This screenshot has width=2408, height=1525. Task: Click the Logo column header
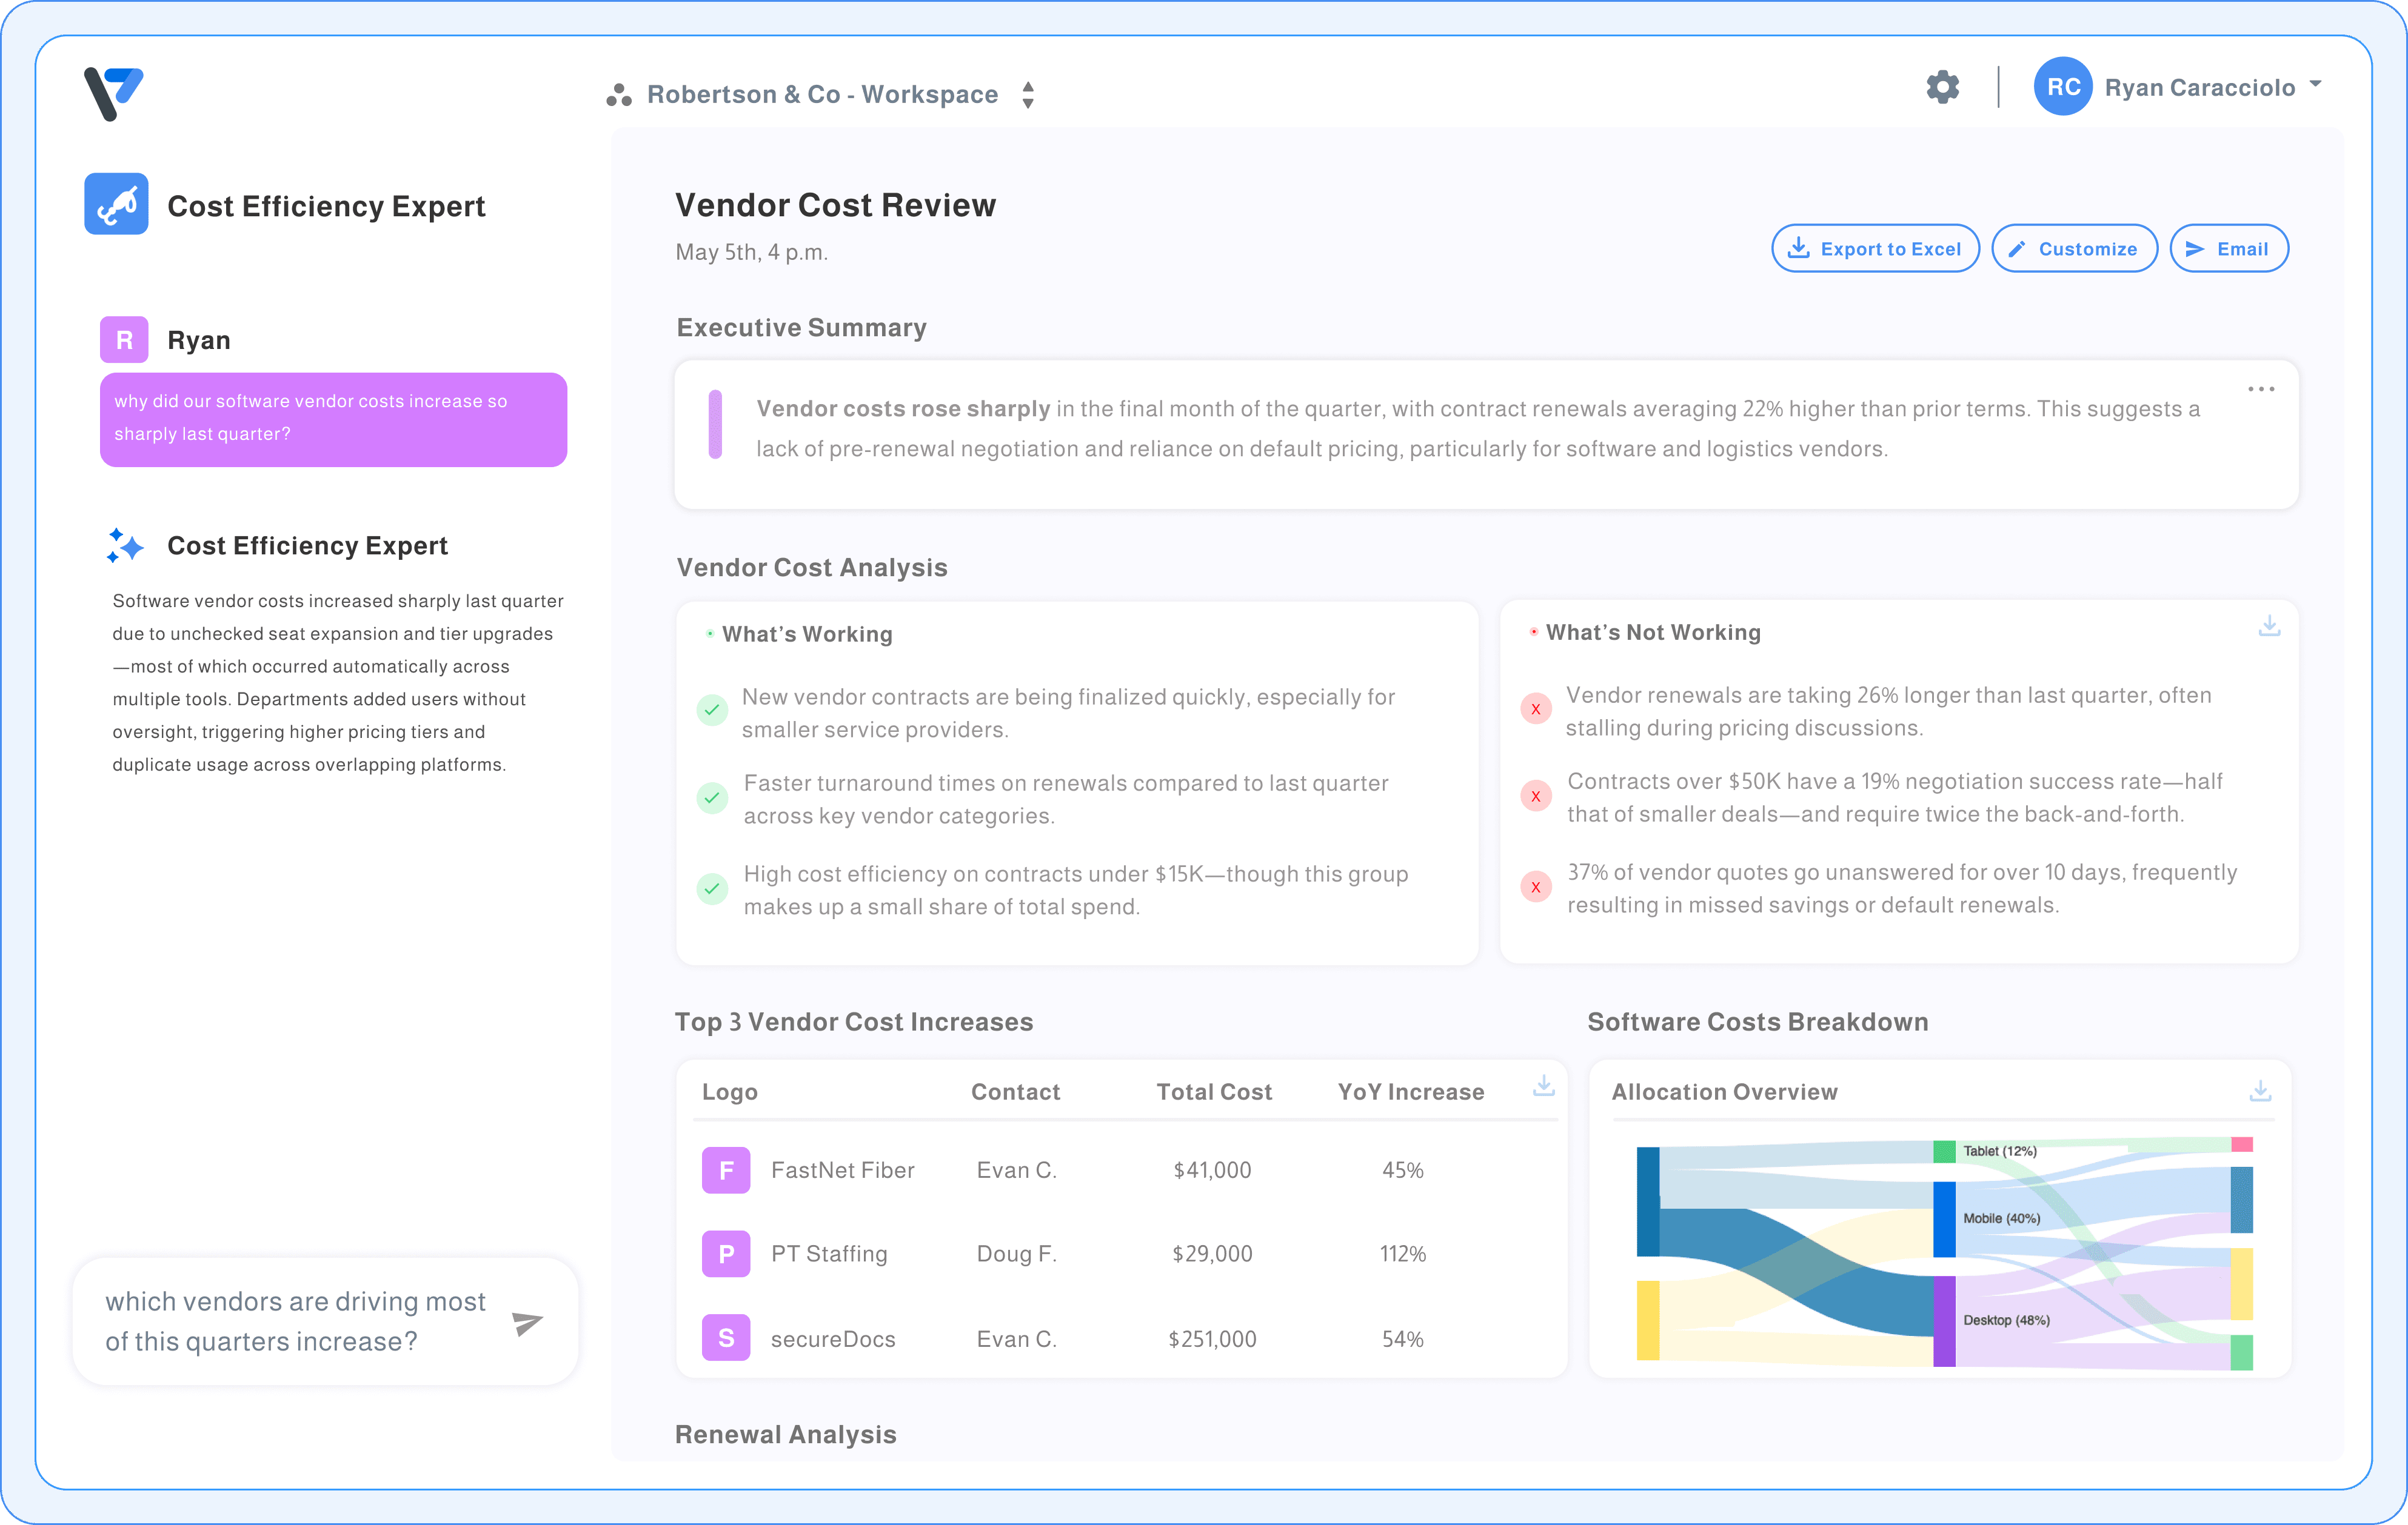click(730, 1092)
